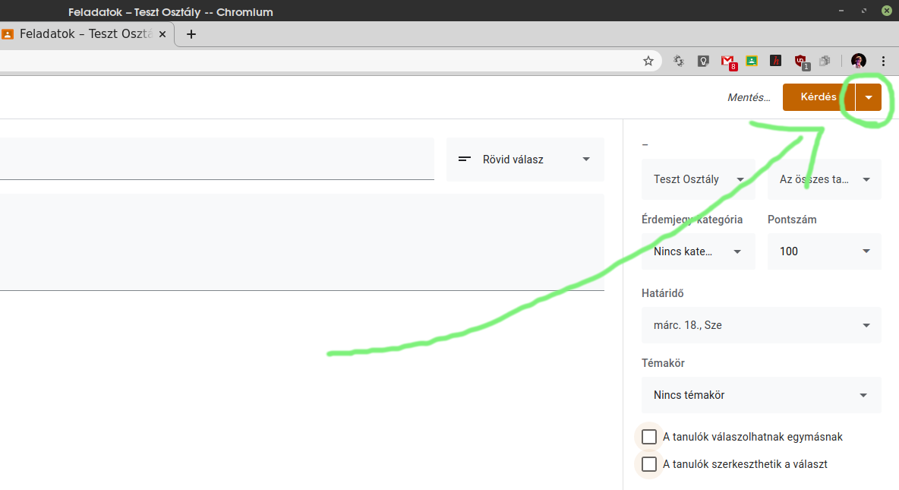Image resolution: width=899 pixels, height=490 pixels.
Task: Open the 'Nincs témakör' topic dropdown
Action: 761,395
